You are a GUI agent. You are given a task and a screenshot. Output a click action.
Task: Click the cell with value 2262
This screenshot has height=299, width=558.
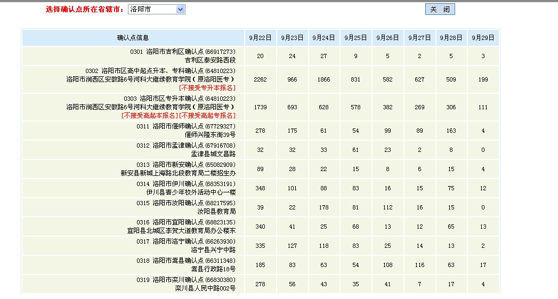[x=260, y=79]
